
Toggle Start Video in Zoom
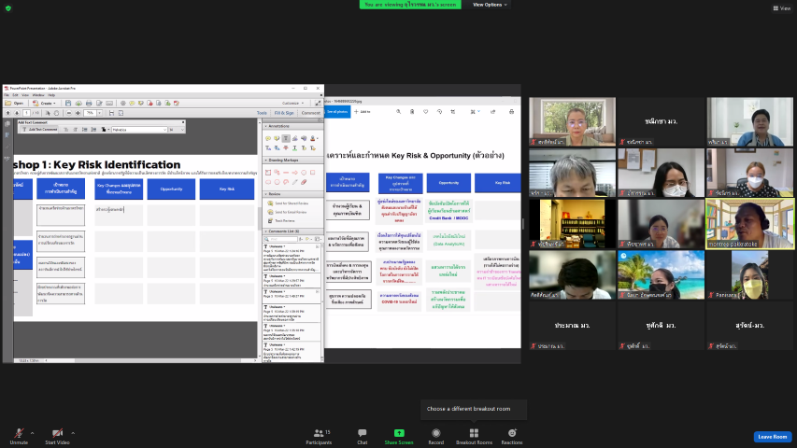[58, 434]
